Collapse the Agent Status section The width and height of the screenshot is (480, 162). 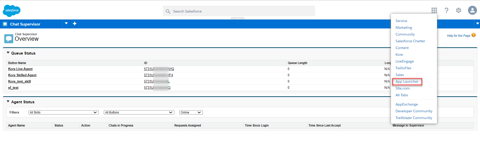click(8, 101)
